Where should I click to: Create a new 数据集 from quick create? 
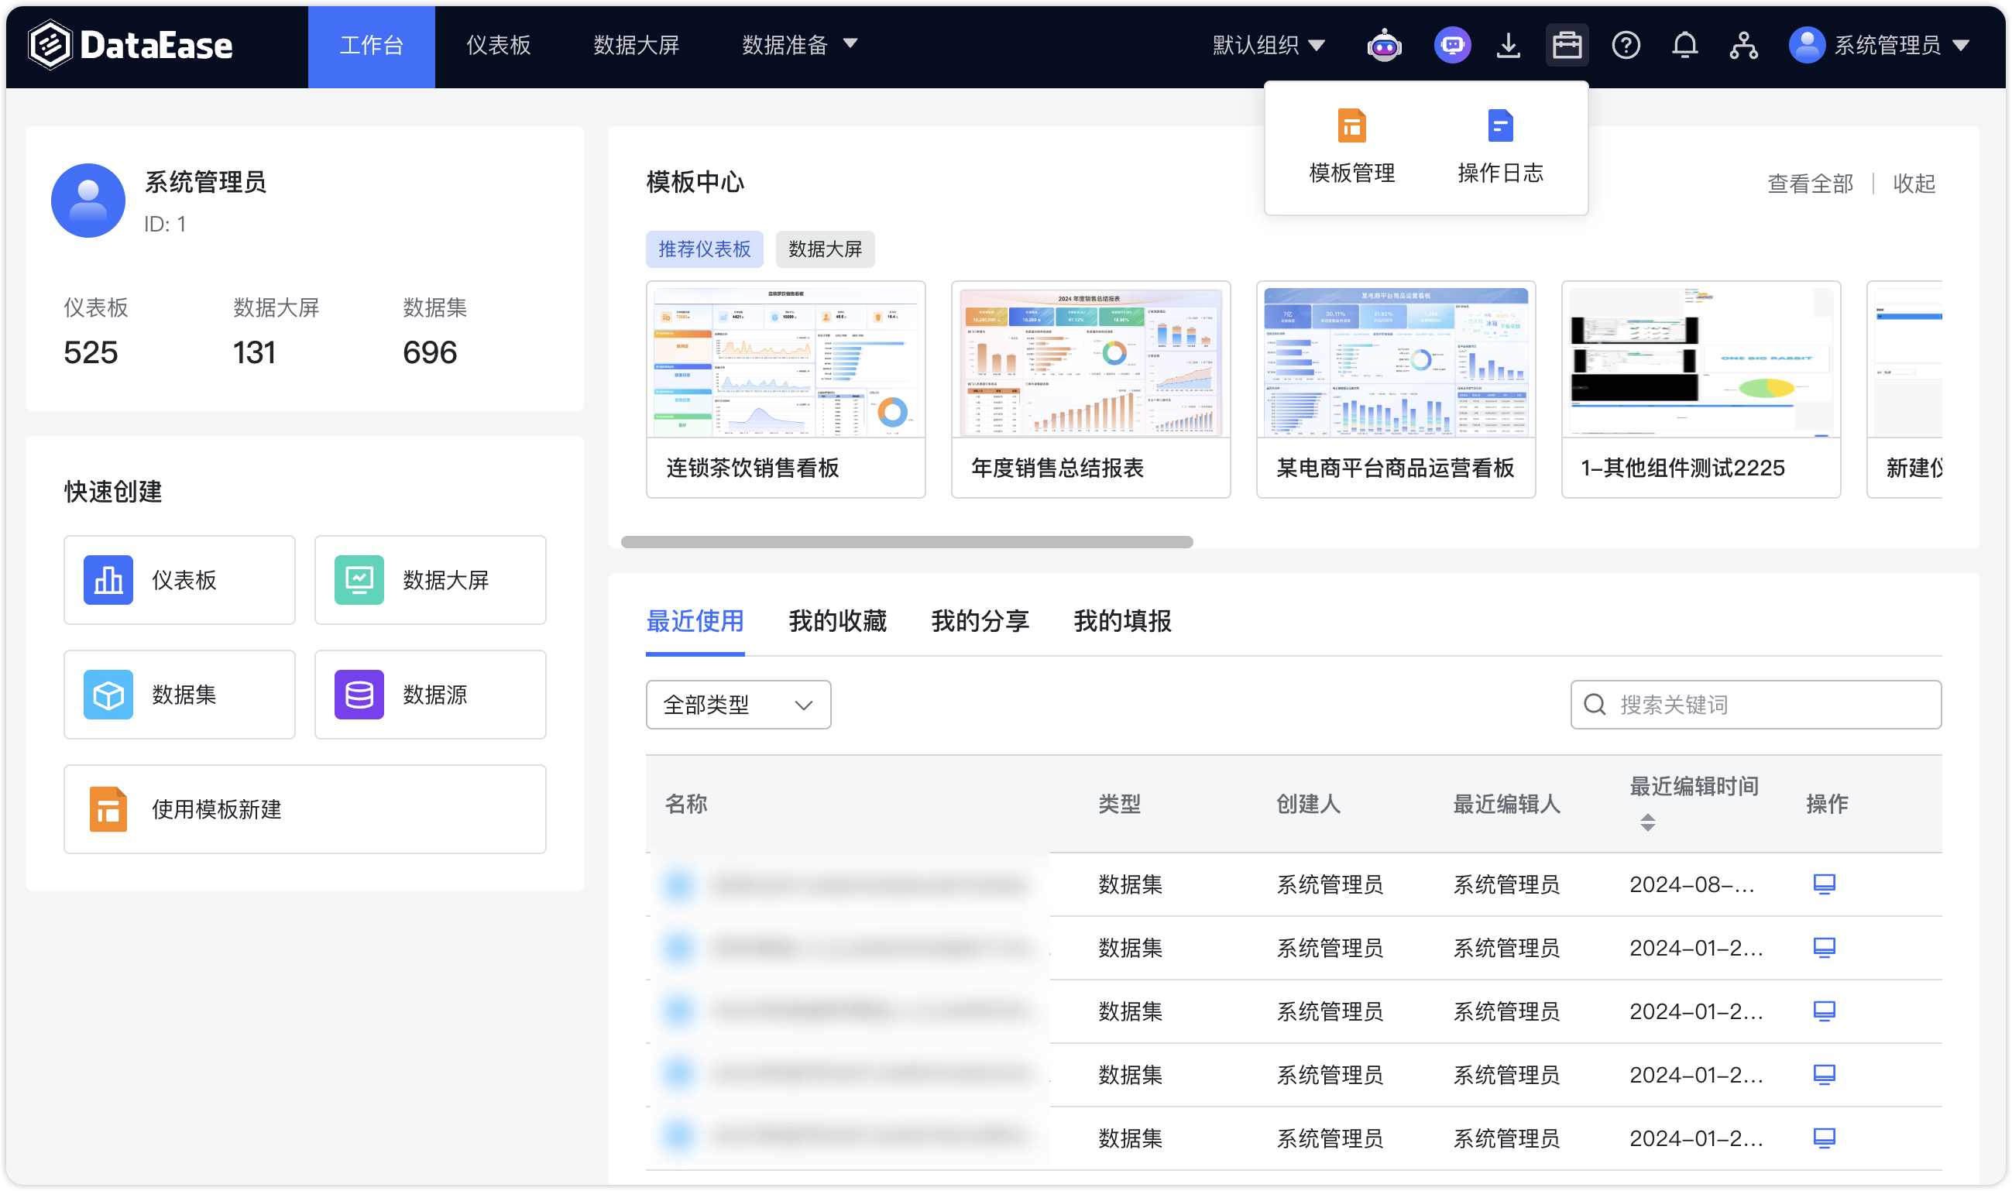[180, 694]
